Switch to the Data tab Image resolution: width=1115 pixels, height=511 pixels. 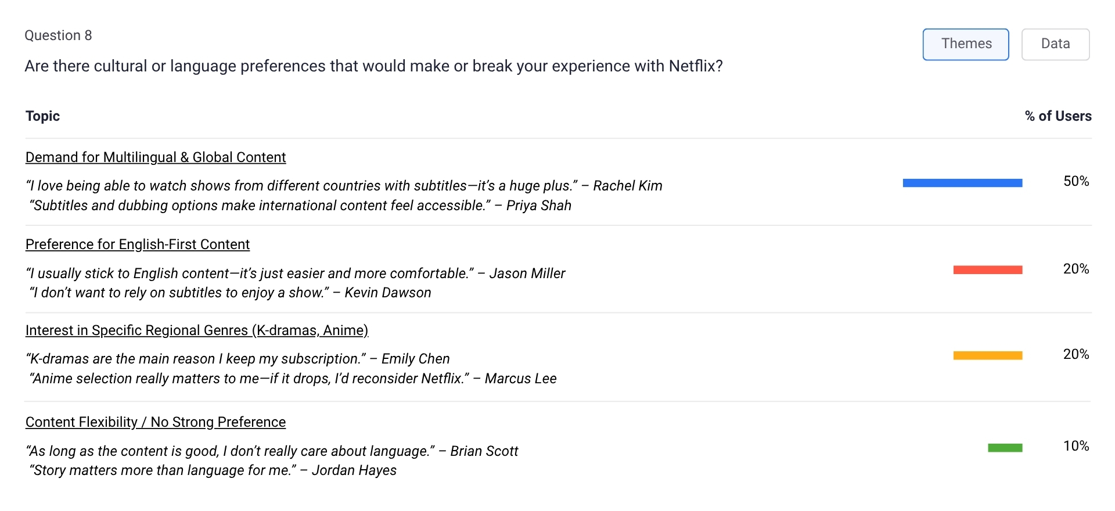tap(1055, 44)
